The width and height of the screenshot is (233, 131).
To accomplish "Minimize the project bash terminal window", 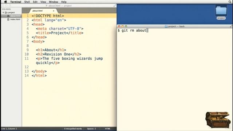I will tap(122, 26).
